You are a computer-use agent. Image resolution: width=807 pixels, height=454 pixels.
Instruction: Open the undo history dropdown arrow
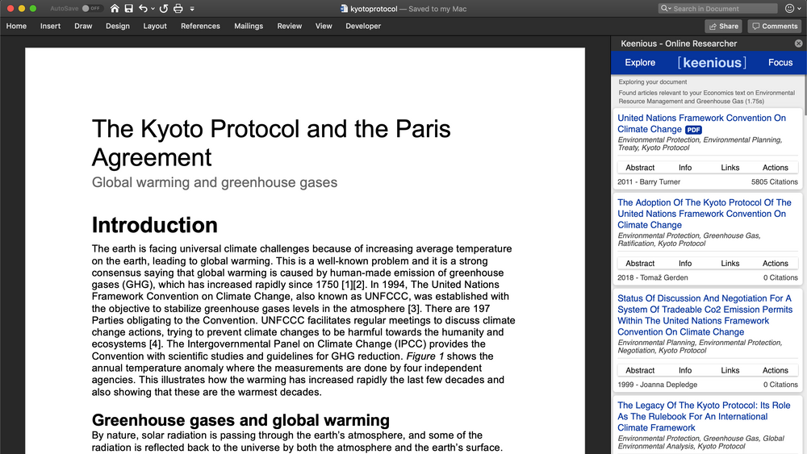point(153,9)
